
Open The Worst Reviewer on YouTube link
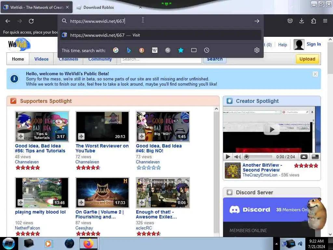102,148
